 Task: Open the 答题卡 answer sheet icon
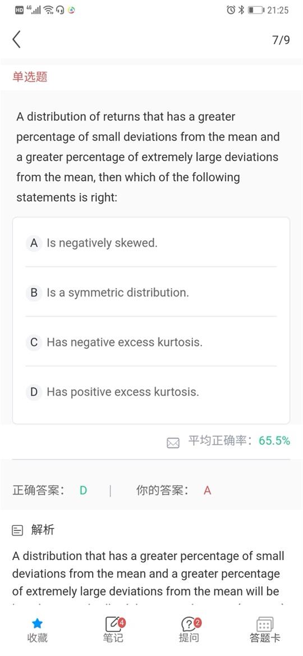[x=264, y=625]
